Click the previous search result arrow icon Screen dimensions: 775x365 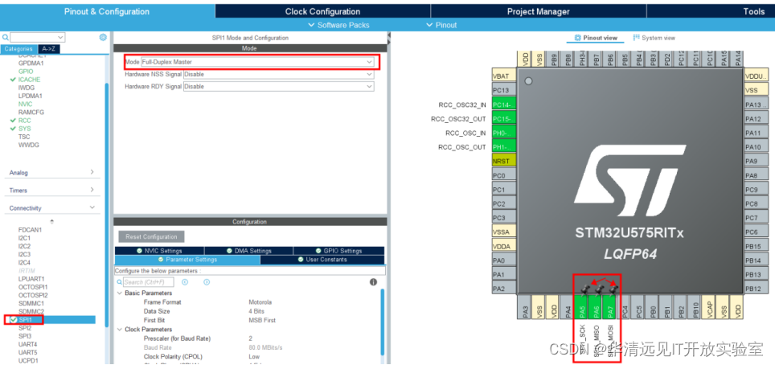pyautogui.click(x=185, y=282)
